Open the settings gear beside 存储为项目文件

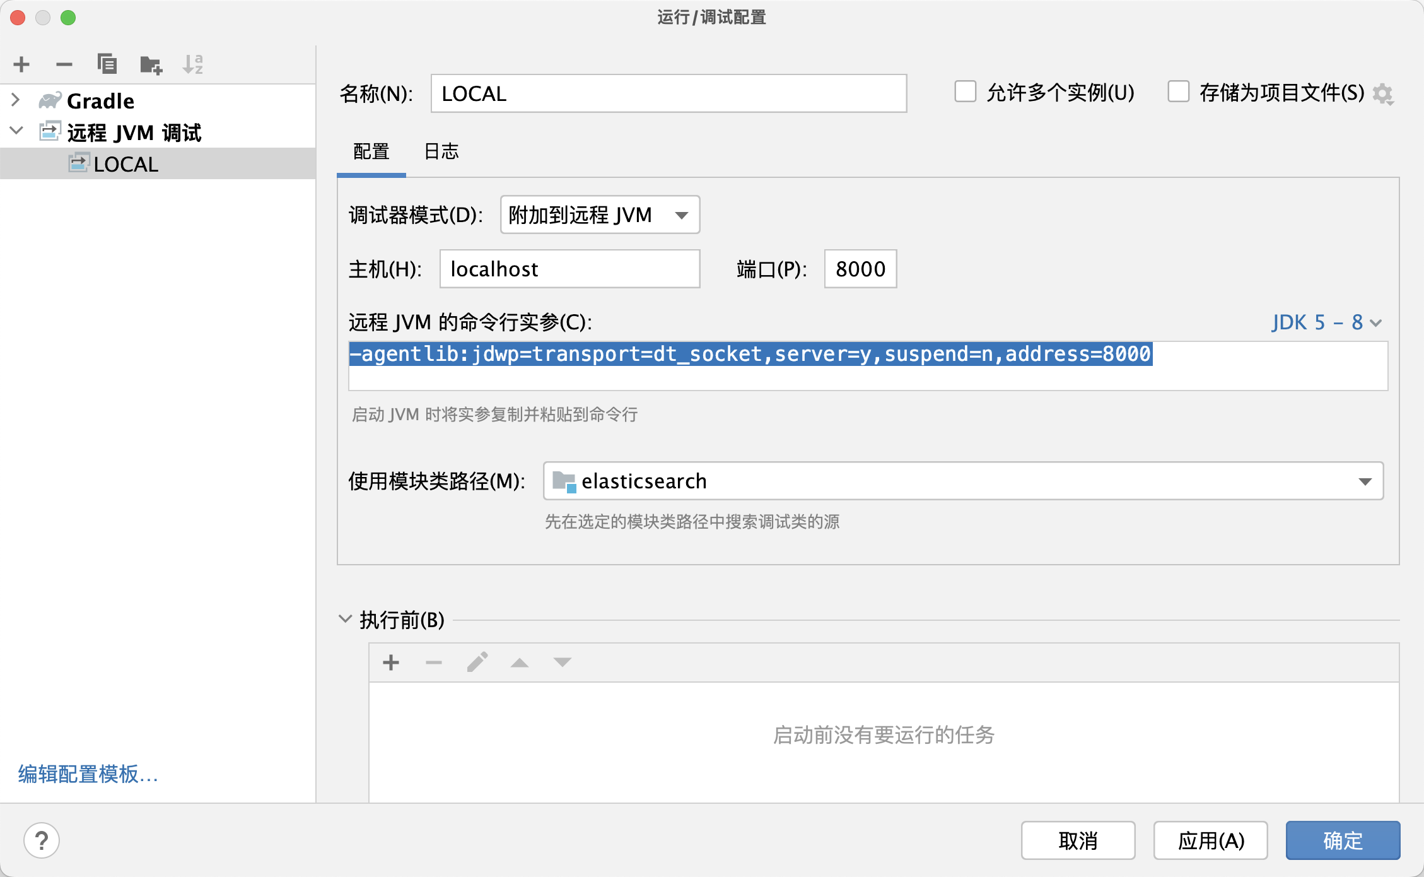point(1384,93)
